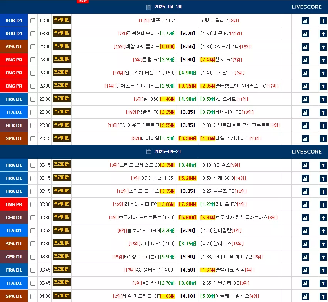Click the 프리미엄 badge on Villarreal 23:15 row
Screen dimensions: 328x302
point(62,138)
